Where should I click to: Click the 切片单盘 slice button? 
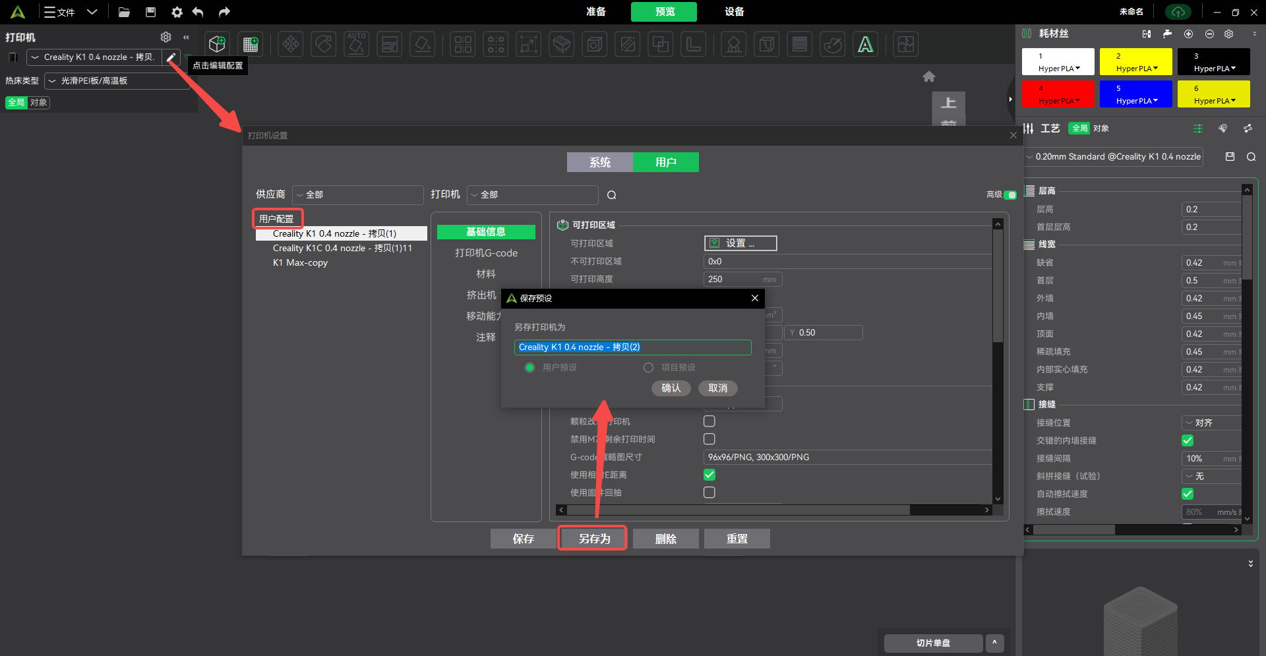933,643
